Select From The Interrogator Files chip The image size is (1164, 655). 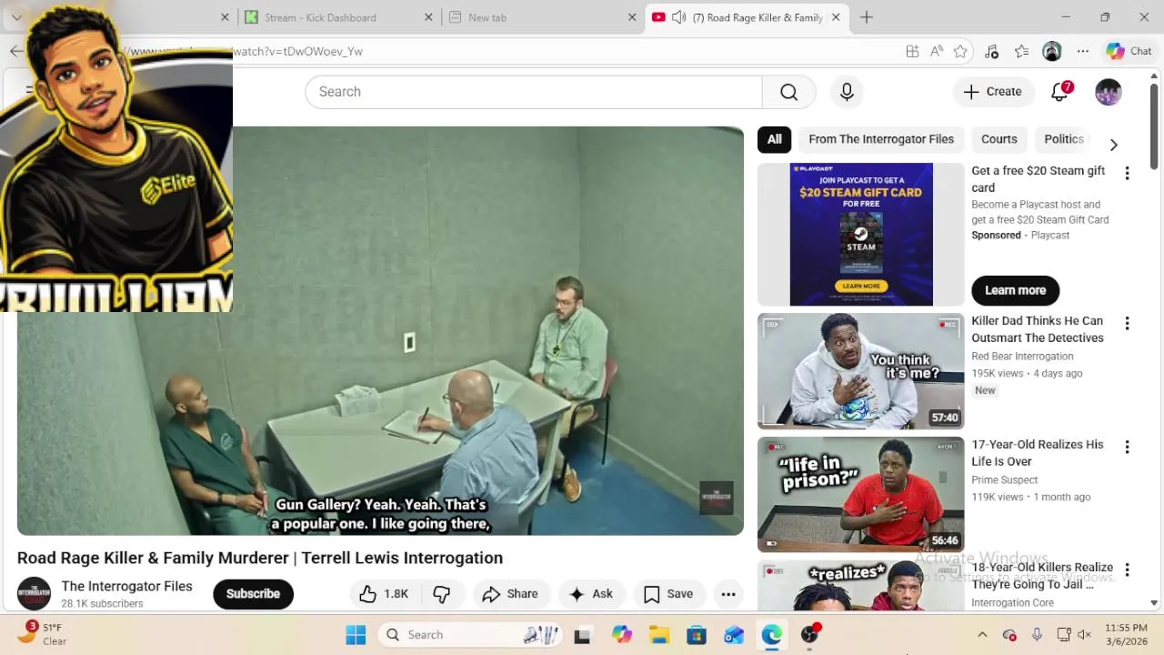point(881,139)
